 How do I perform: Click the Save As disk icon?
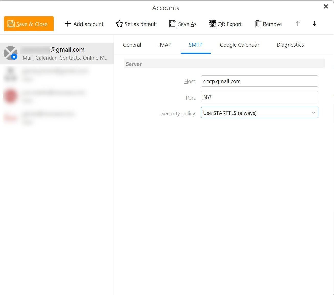coord(173,24)
